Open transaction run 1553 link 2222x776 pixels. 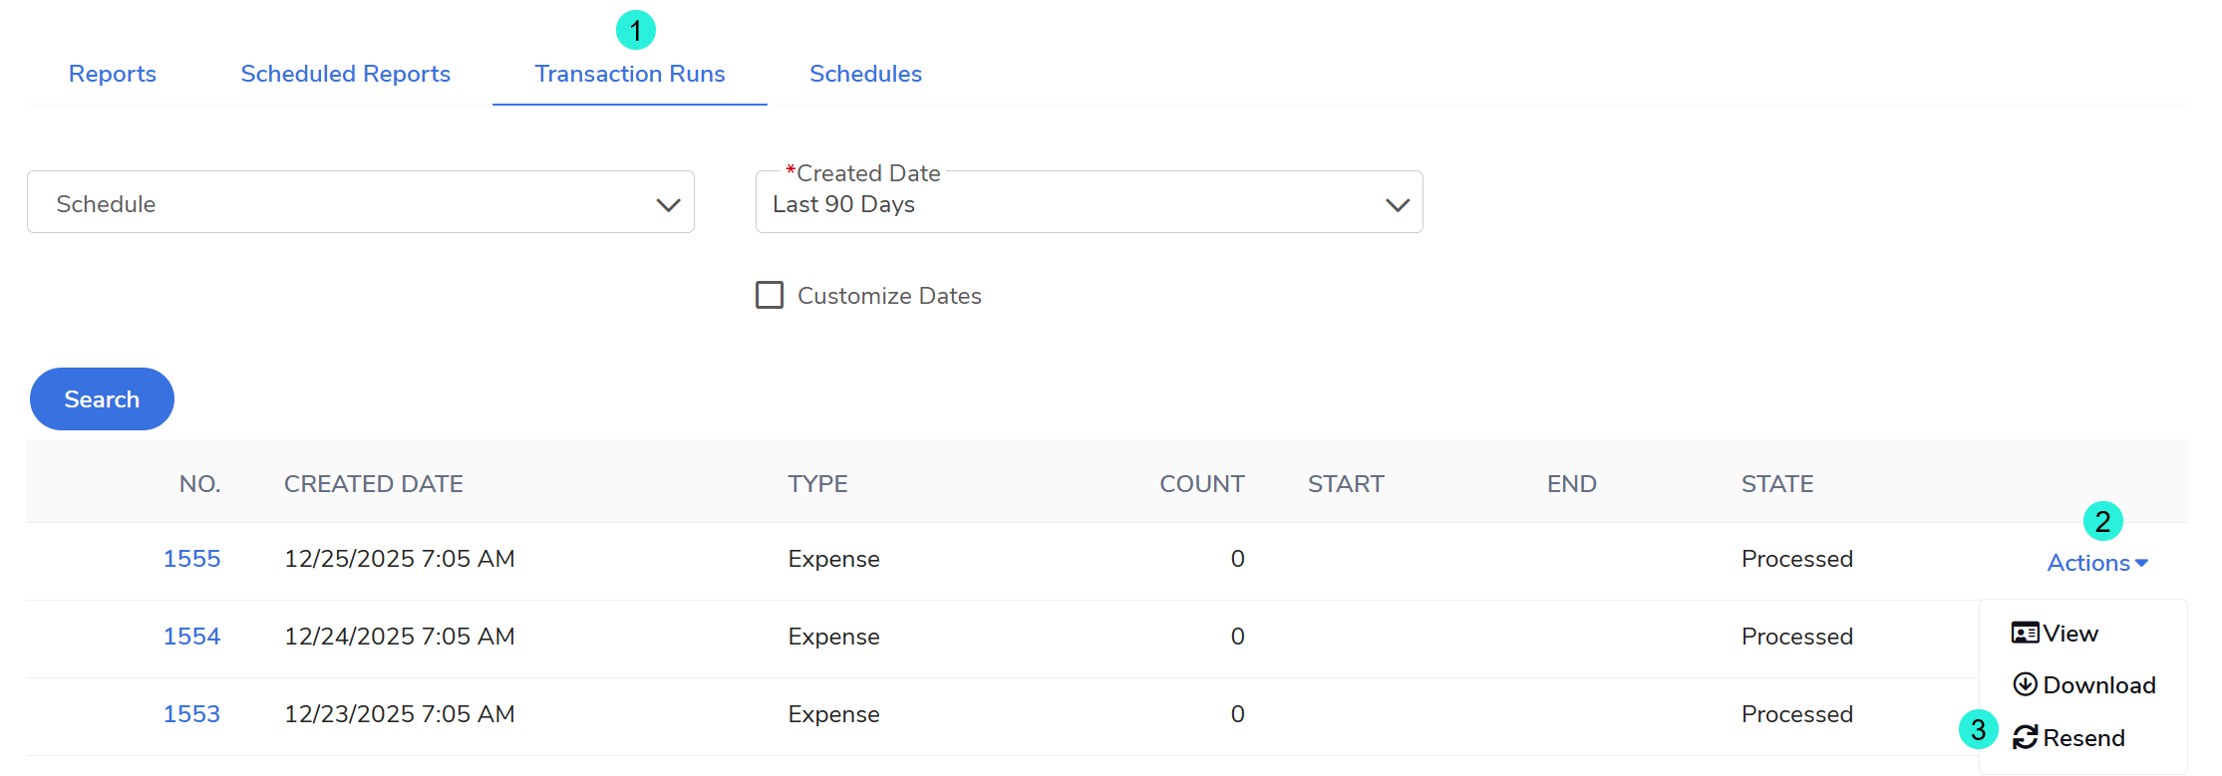coord(191,714)
